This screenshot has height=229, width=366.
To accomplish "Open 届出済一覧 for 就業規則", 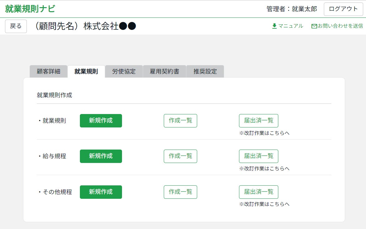I will pos(259,121).
